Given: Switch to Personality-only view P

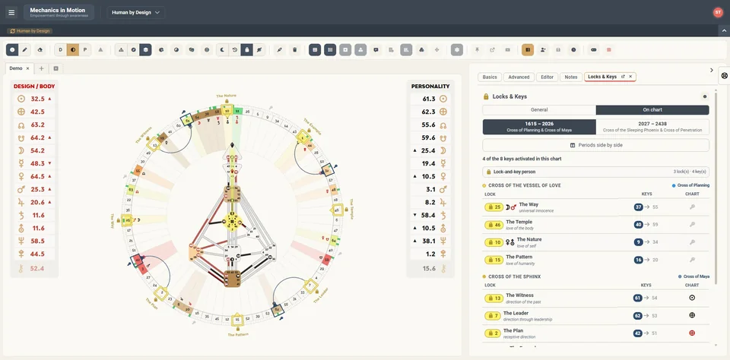Looking at the screenshot, I should (84, 50).
